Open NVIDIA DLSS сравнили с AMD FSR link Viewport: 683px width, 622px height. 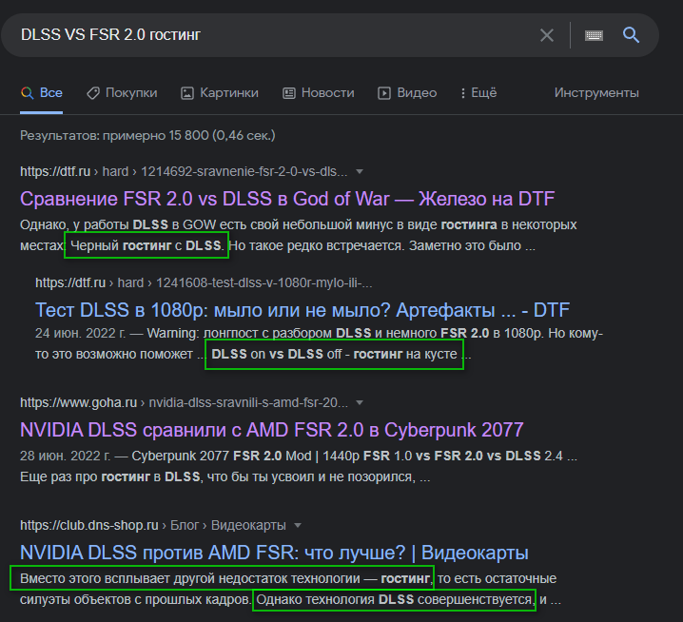[271, 430]
